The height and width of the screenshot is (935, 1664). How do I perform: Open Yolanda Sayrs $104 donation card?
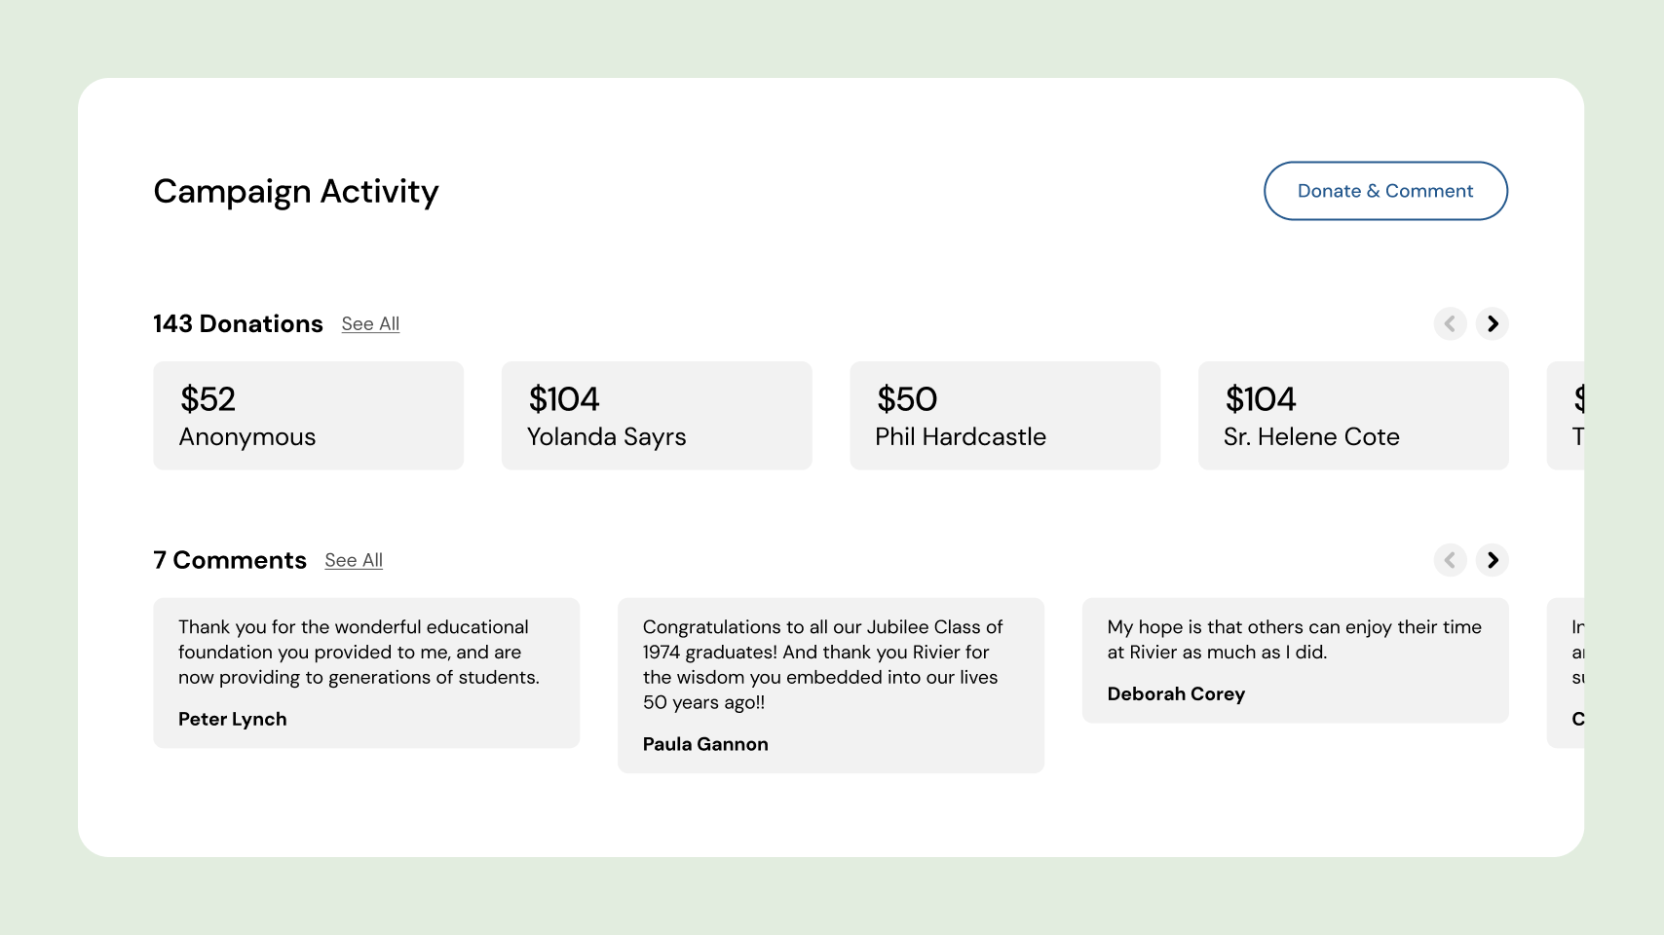coord(656,416)
